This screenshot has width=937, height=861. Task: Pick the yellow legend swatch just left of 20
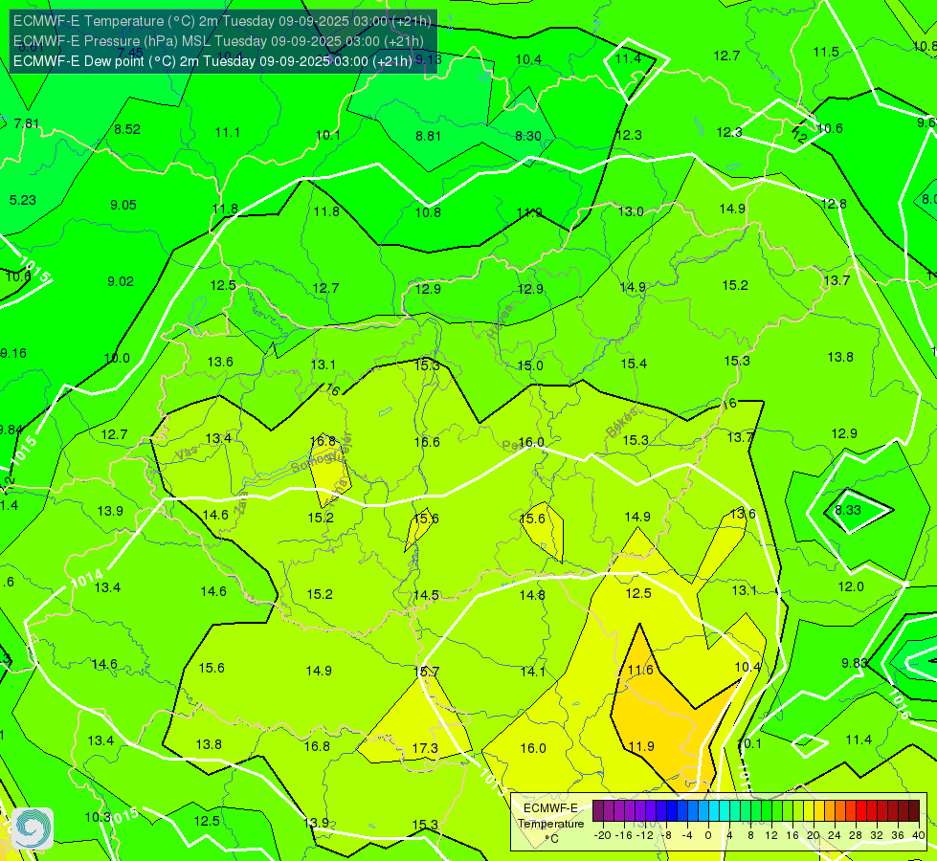pyautogui.click(x=809, y=811)
